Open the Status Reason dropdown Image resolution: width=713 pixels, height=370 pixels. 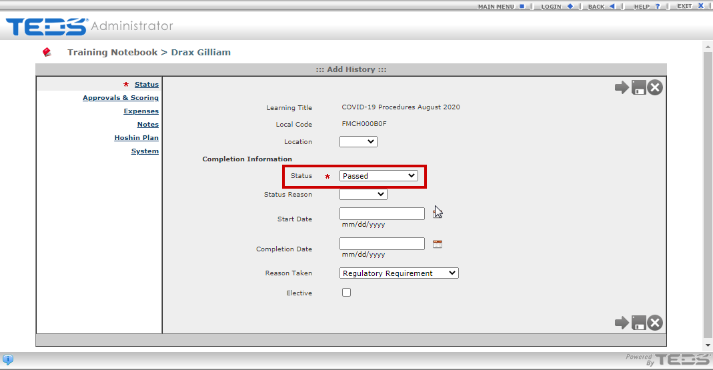click(364, 195)
